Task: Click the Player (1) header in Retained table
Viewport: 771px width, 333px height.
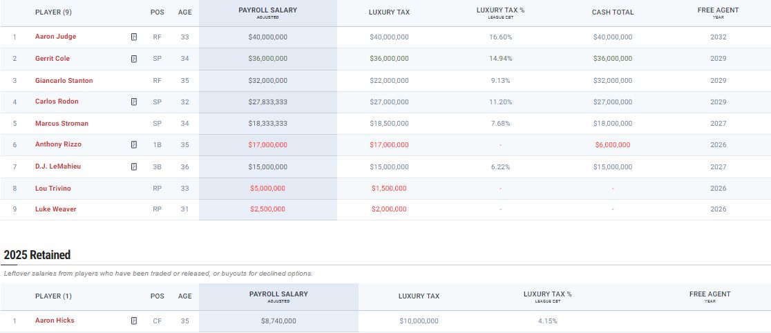Action: [x=53, y=296]
